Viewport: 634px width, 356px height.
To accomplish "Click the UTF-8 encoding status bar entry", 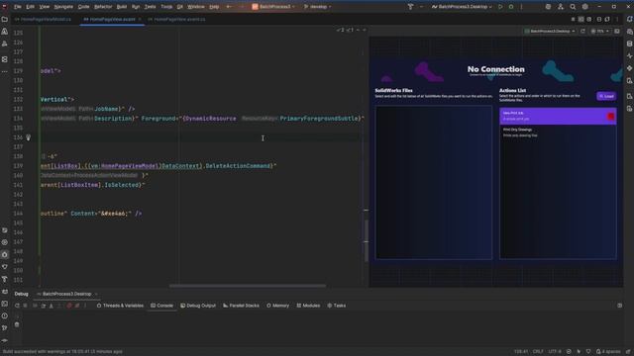I will coord(555,352).
